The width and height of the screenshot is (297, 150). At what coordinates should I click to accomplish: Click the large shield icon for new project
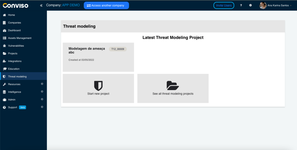click(x=98, y=86)
